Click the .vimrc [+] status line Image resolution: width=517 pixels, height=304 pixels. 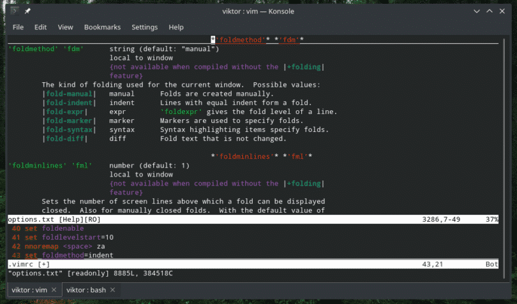253,264
